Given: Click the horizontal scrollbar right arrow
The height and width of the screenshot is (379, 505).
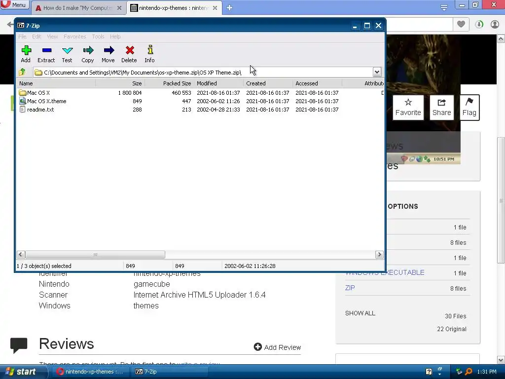Looking at the screenshot, I should tap(379, 255).
